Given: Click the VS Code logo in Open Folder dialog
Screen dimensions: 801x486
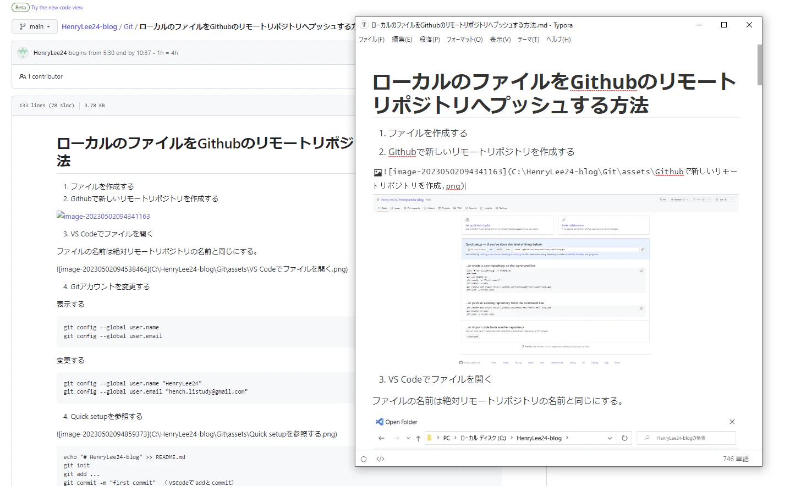Looking at the screenshot, I should (380, 421).
